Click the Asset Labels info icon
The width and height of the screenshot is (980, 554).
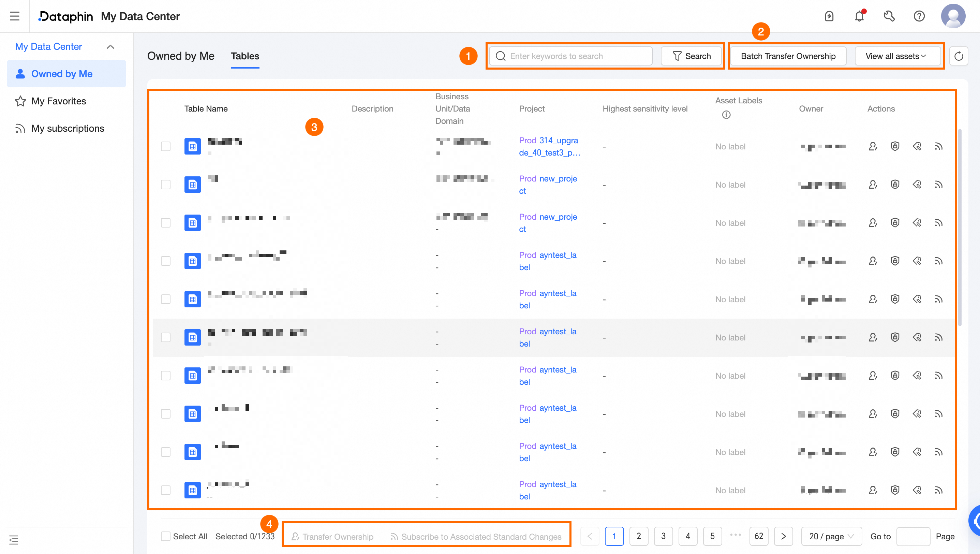pyautogui.click(x=726, y=115)
